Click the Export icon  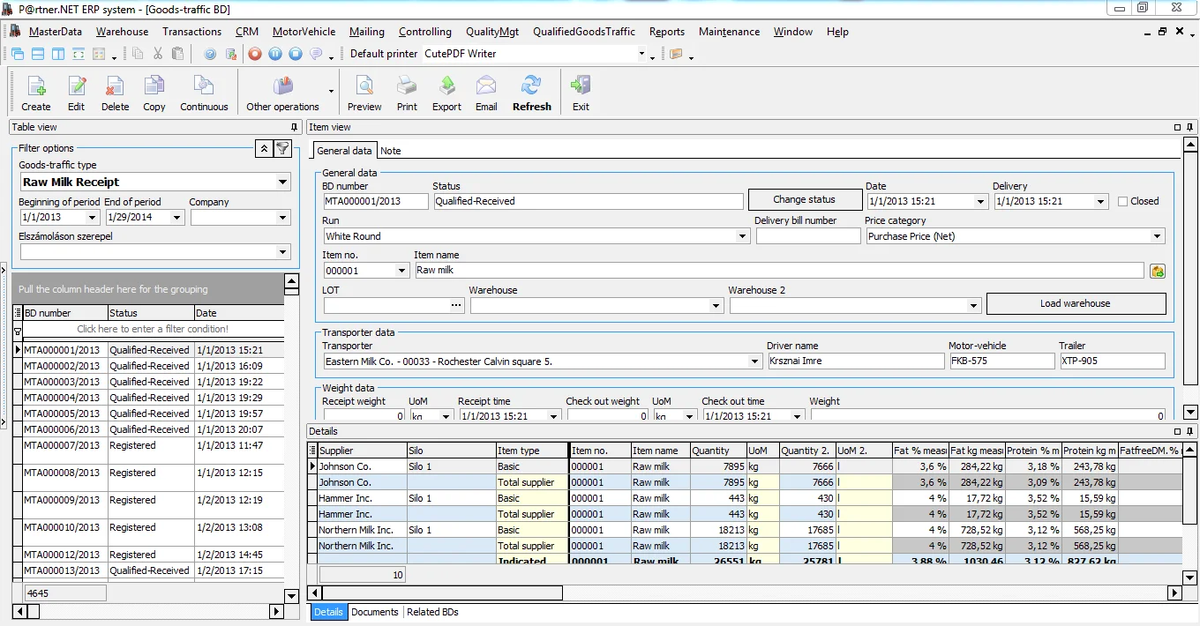coord(446,93)
